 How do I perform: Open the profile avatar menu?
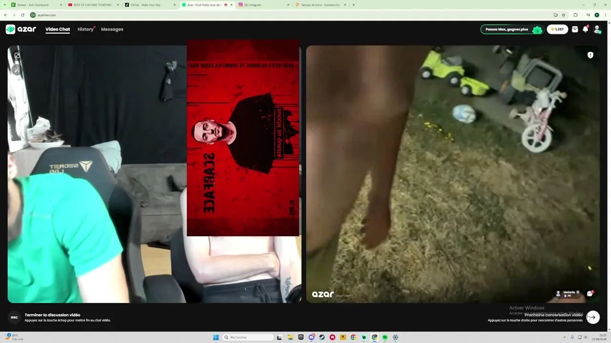(597, 30)
